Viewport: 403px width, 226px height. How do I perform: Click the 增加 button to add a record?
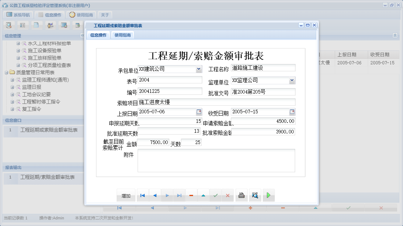pyautogui.click(x=126, y=195)
